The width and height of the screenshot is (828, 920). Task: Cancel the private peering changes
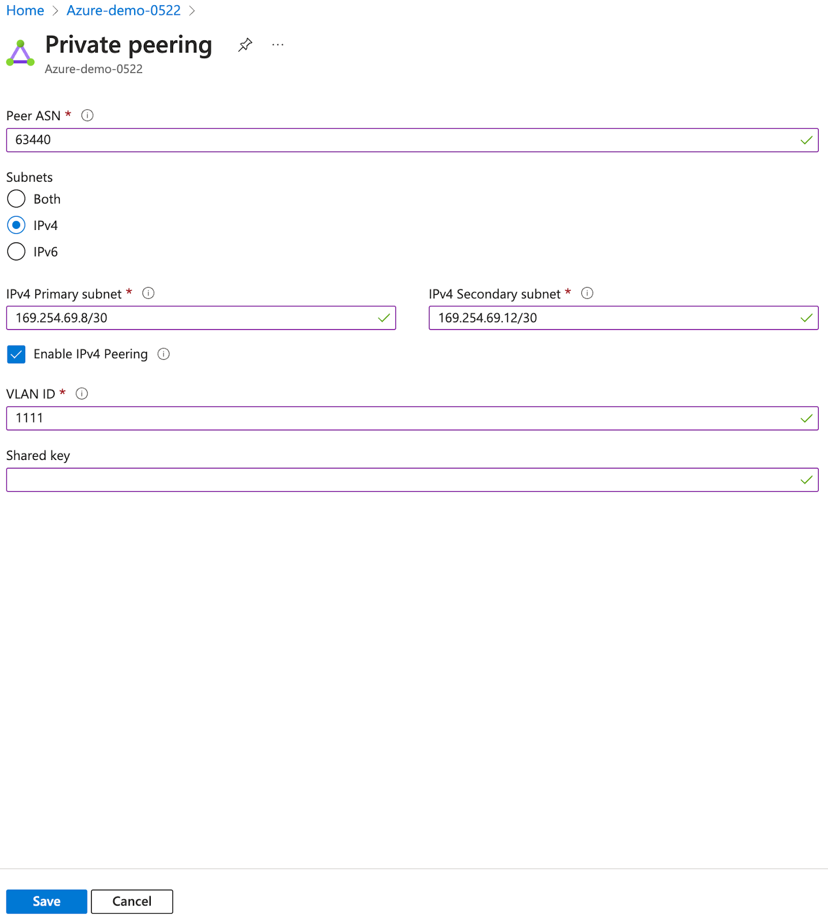[132, 901]
